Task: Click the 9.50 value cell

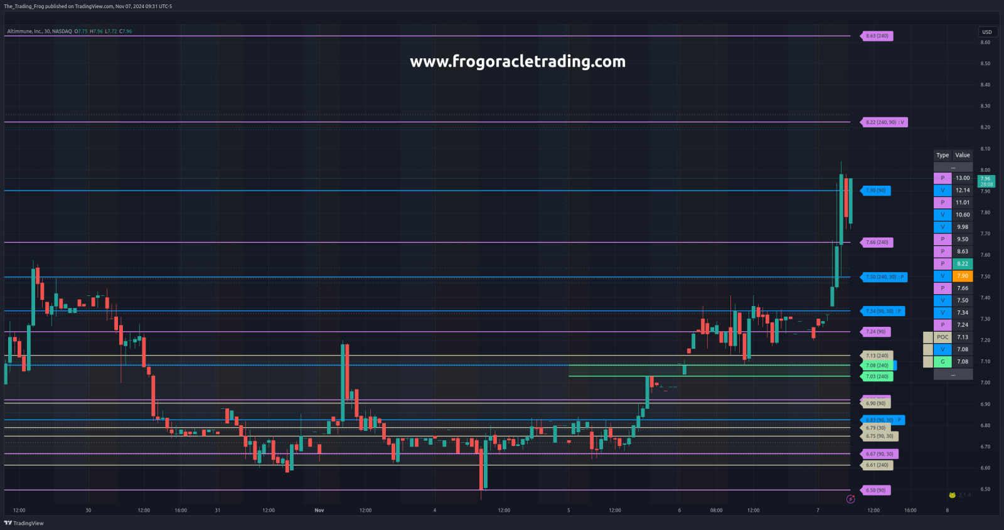Action: [x=963, y=239]
